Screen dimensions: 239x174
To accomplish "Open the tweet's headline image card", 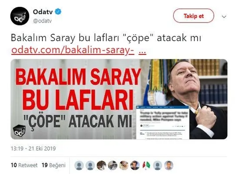I will tap(119, 99).
